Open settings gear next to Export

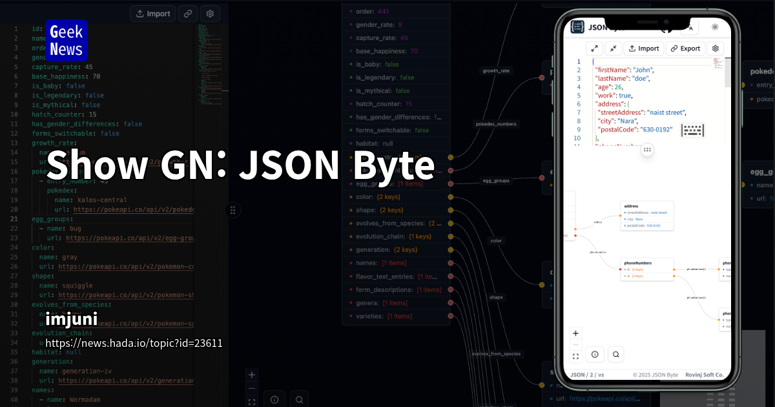click(x=714, y=48)
